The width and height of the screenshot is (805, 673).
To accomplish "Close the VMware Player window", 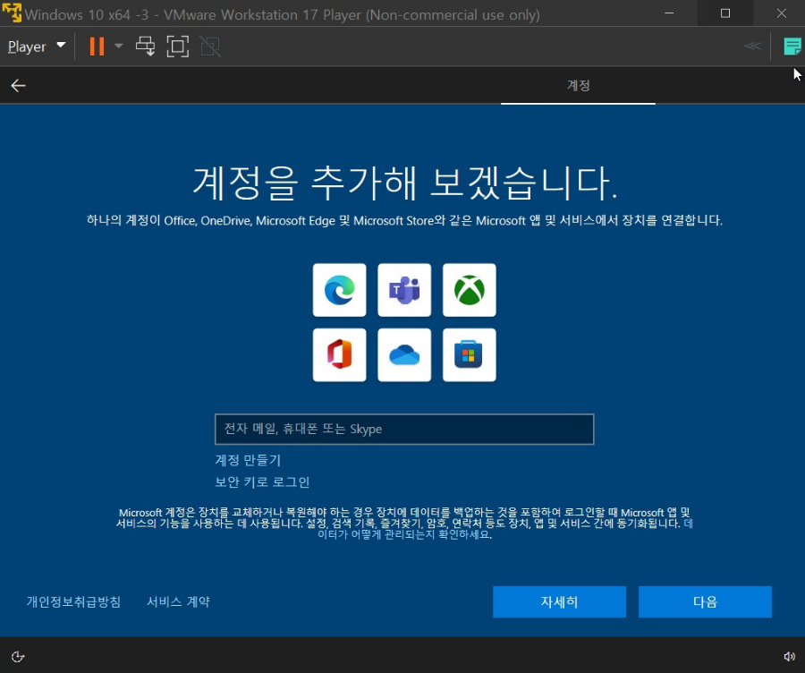I will tap(781, 13).
